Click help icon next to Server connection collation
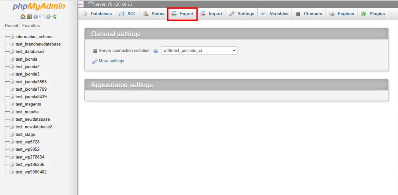The image size is (398, 195). (156, 51)
